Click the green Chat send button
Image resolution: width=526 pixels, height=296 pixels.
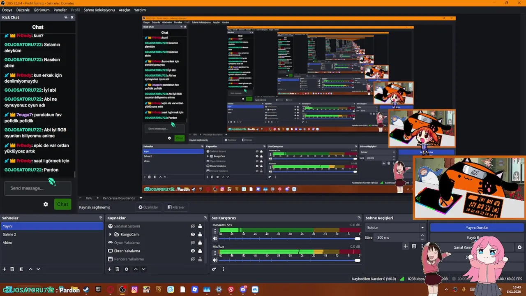[x=62, y=204]
